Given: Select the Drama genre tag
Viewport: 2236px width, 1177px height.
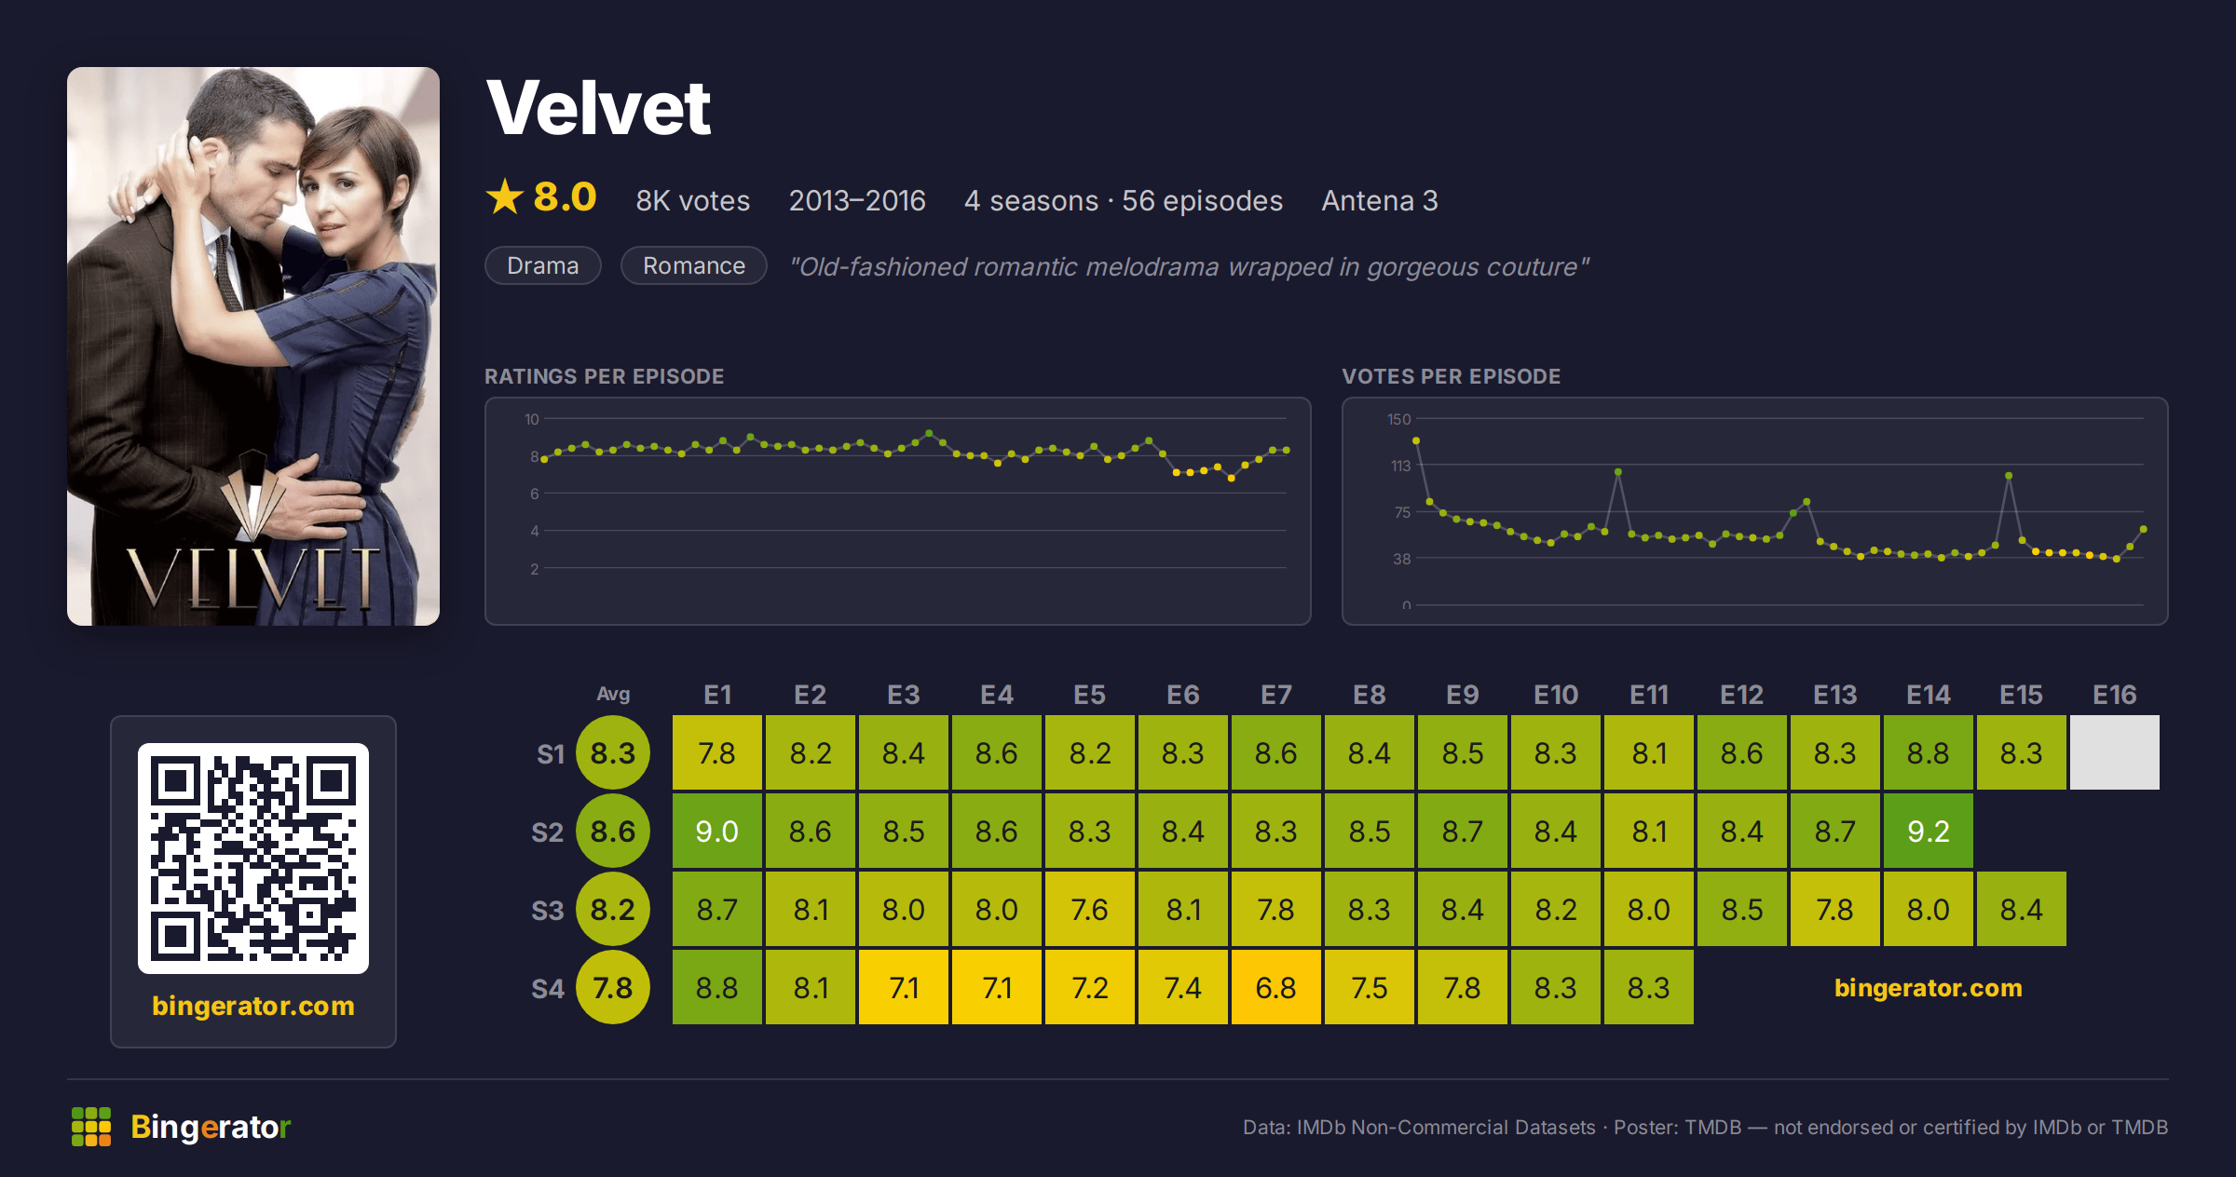Looking at the screenshot, I should (543, 265).
